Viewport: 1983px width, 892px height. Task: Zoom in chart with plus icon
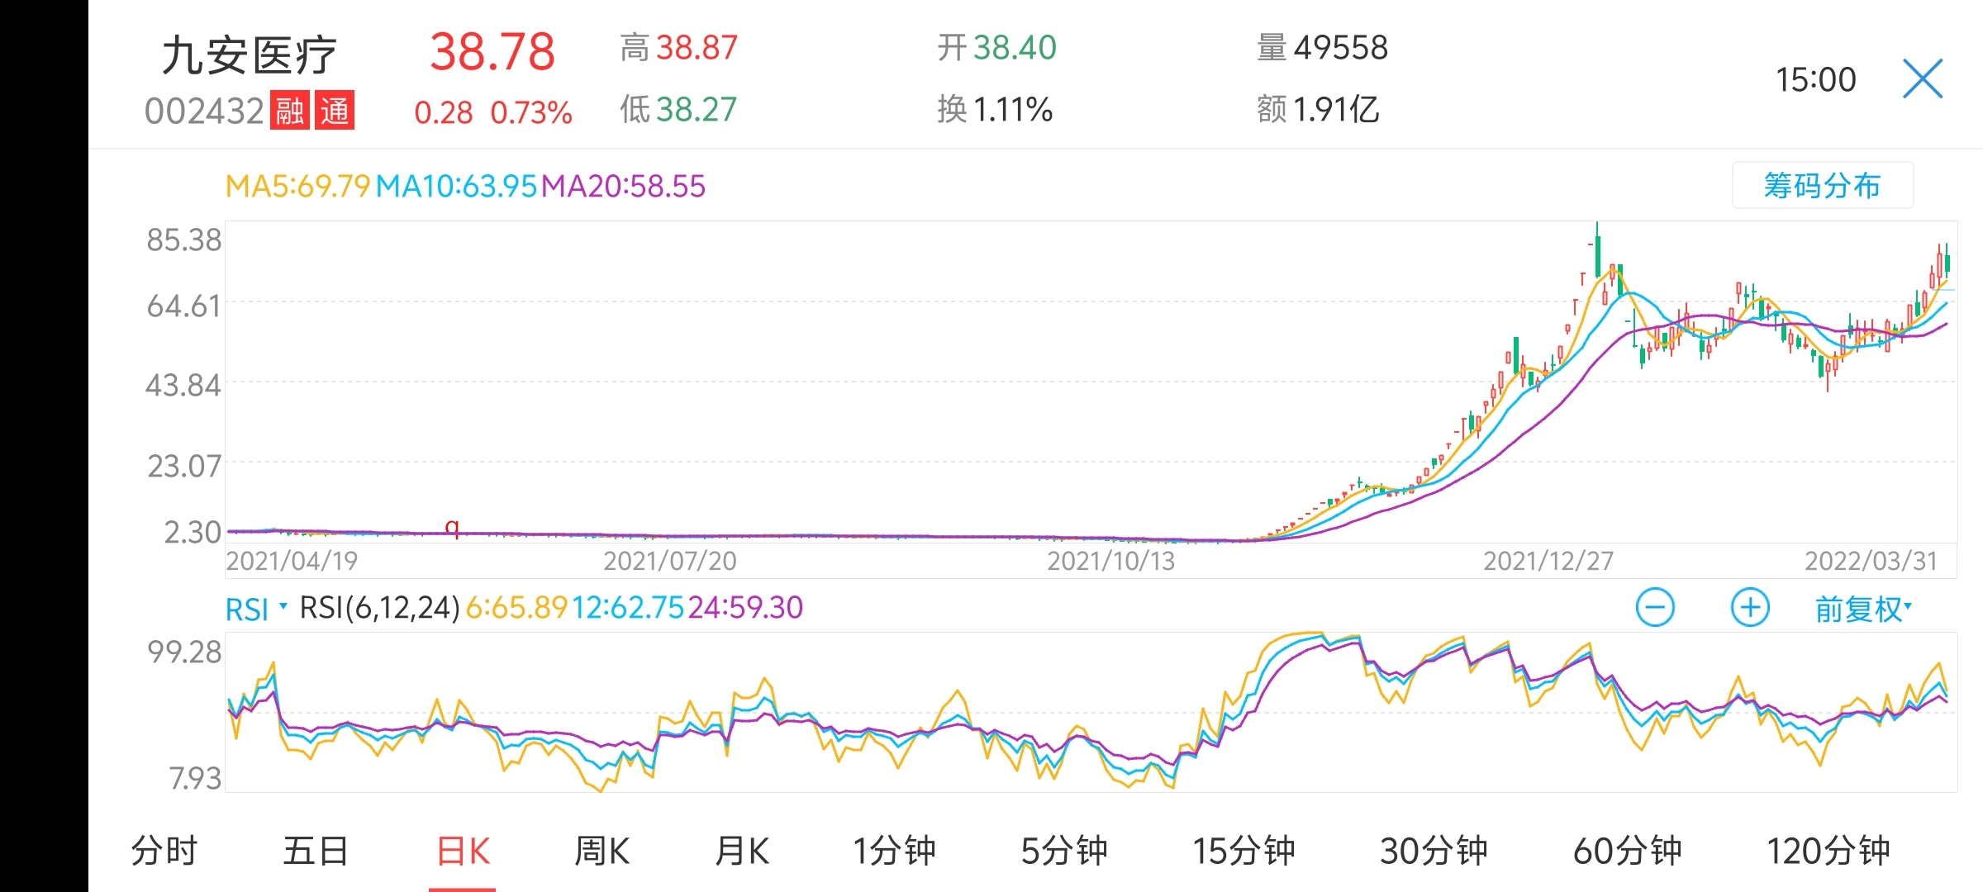click(1750, 609)
